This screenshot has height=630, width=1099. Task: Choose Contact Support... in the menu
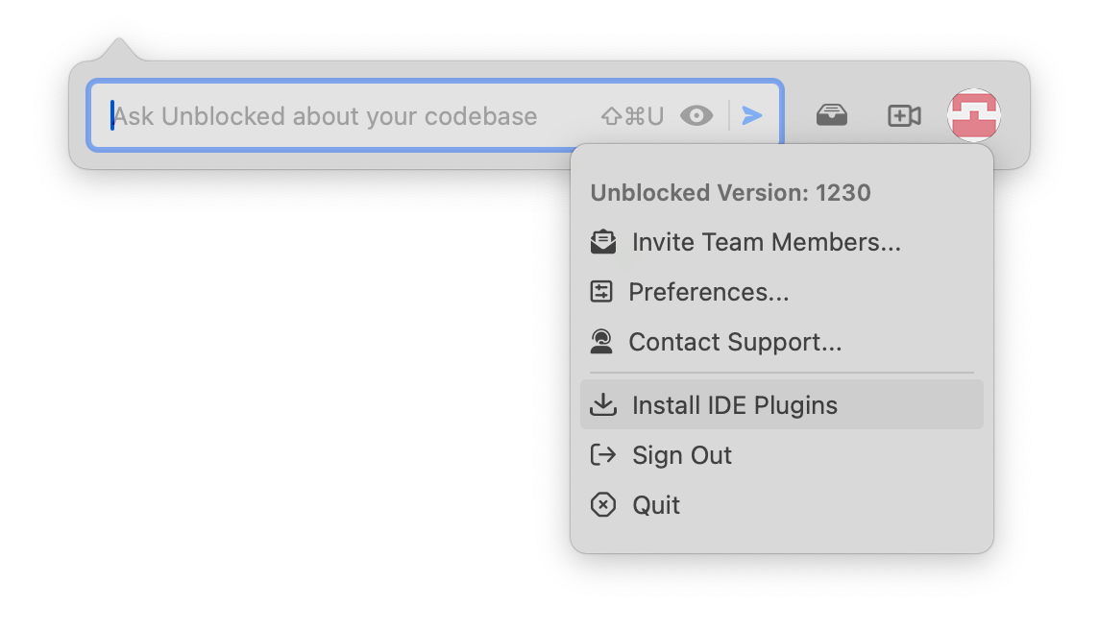coord(735,342)
